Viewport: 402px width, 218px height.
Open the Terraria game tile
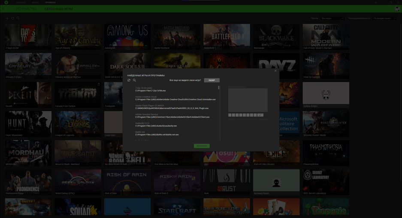(x=326, y=207)
